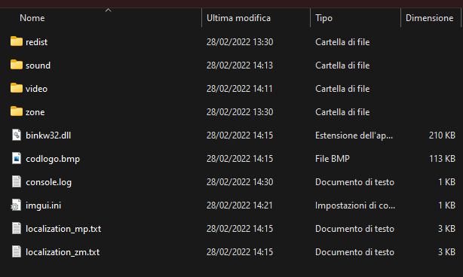
Task: Sort by the Tipo column header
Action: click(x=323, y=18)
